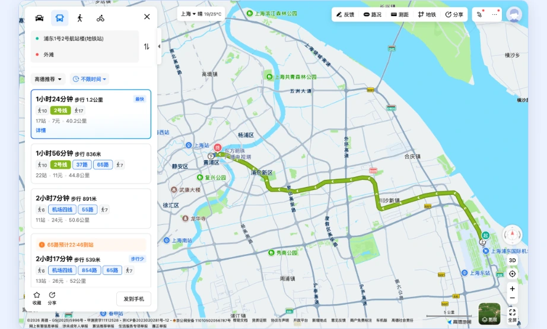This screenshot has width=547, height=329.
Task: Switch to cycling route mode icon
Action: (100, 18)
